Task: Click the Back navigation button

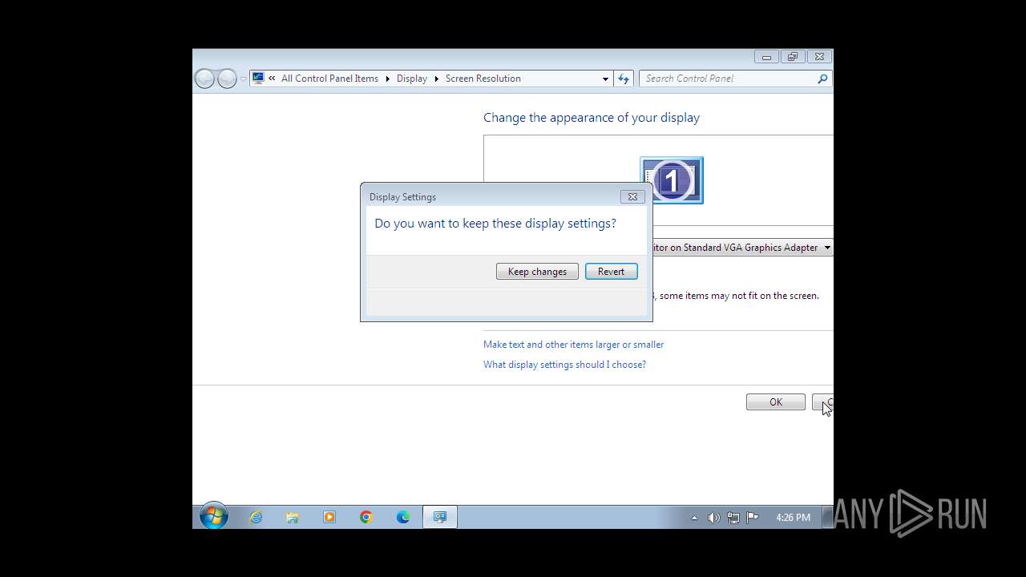Action: click(x=205, y=79)
